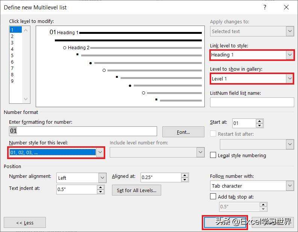The width and height of the screenshot is (298, 232).
Task: Decrease Text indent at with down spinner
Action: [x=101, y=191]
